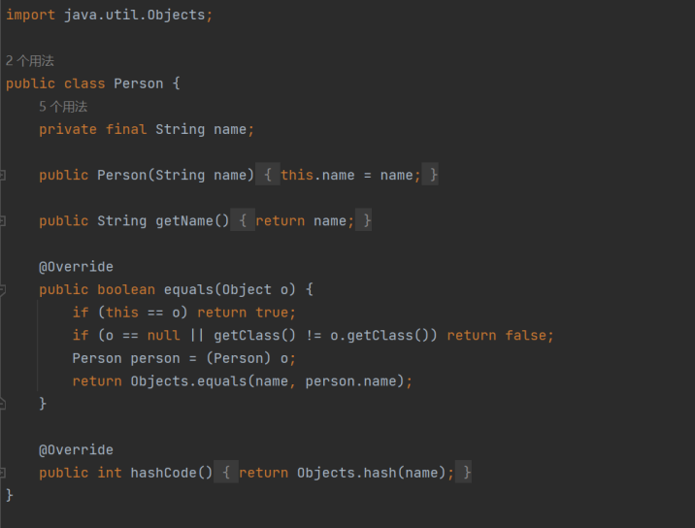Screen dimensions: 695x528
Task: Expand the getName method fold marker
Action: click(x=3, y=221)
